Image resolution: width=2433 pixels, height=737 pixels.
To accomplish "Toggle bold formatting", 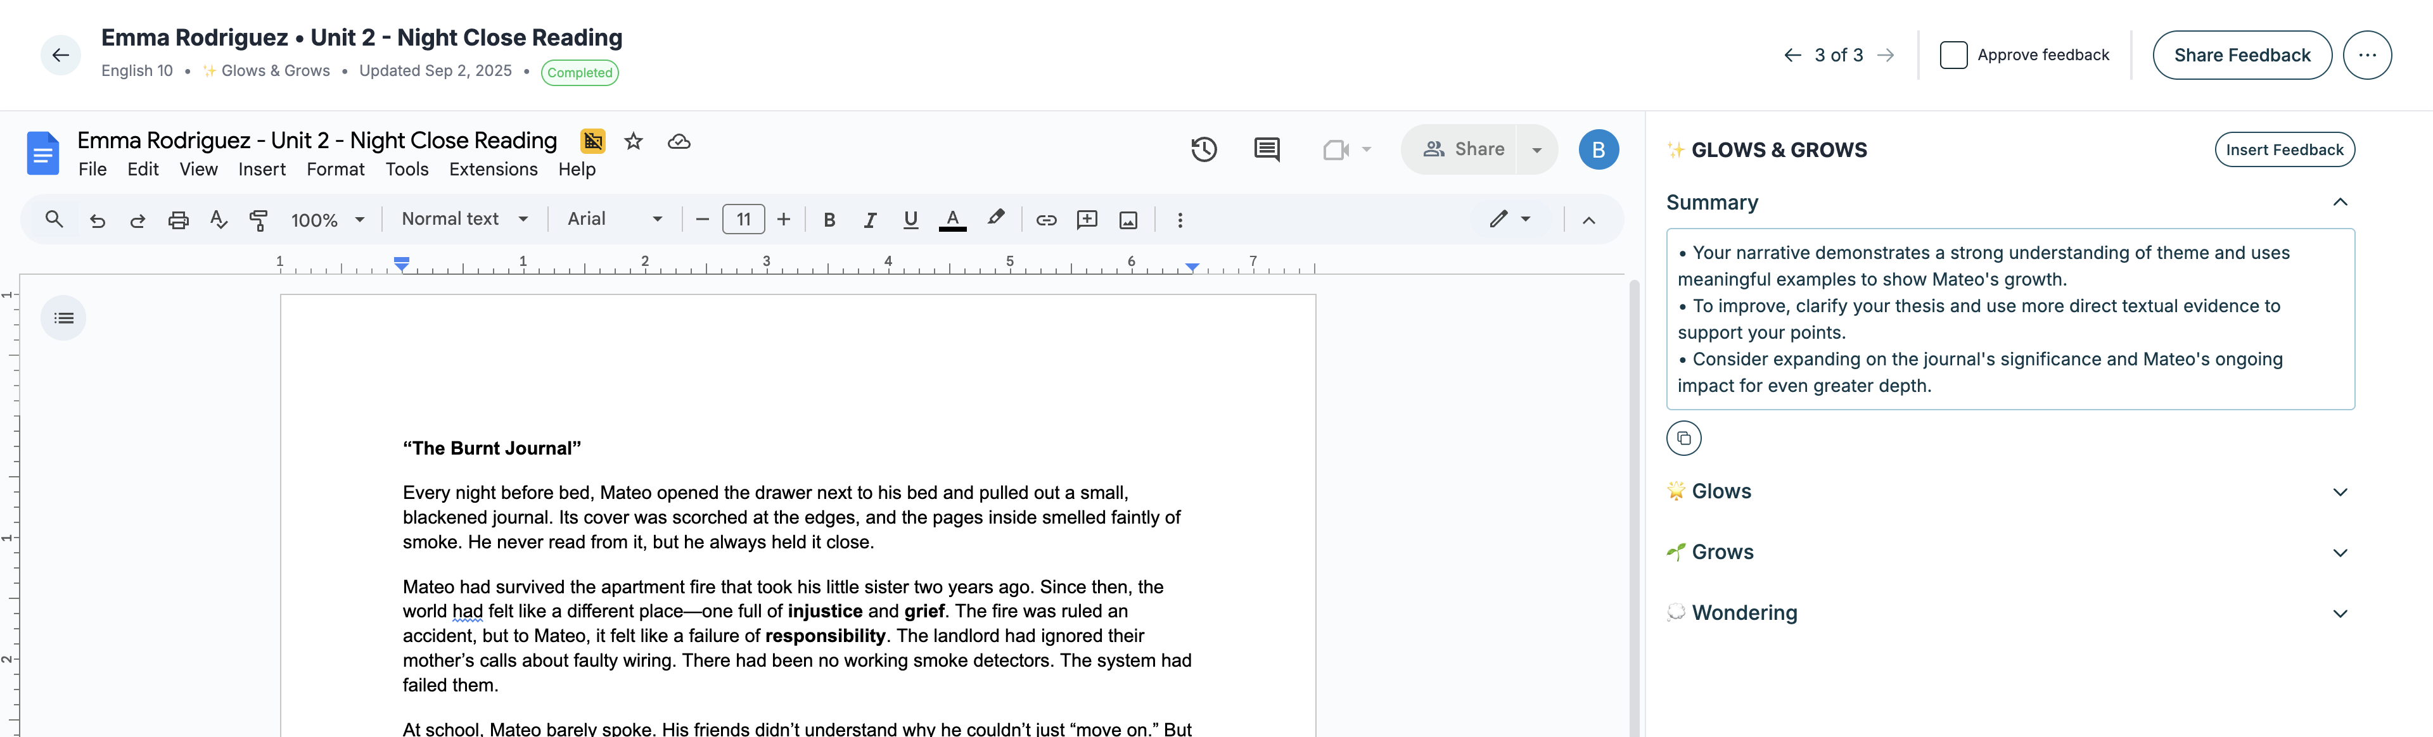I will pyautogui.click(x=828, y=220).
